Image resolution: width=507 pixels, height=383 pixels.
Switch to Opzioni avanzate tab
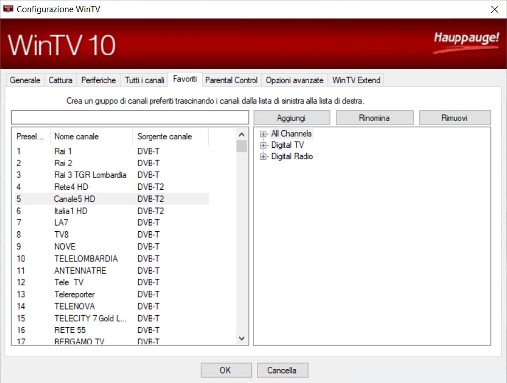point(295,80)
